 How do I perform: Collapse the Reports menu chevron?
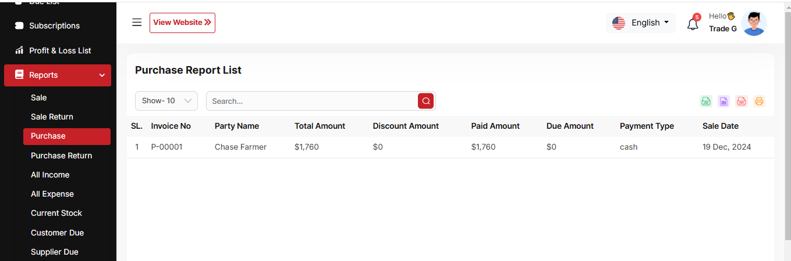102,75
